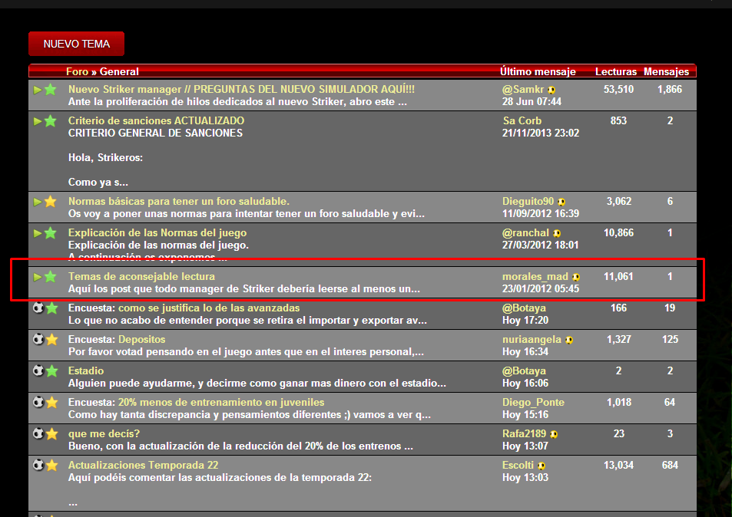Image resolution: width=732 pixels, height=517 pixels.
Task: Click yellow star in Normas básicas row
Action: coord(51,202)
